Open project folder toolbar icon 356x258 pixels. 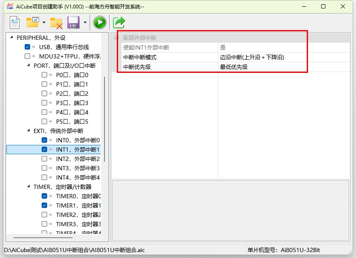pyautogui.click(x=32, y=22)
